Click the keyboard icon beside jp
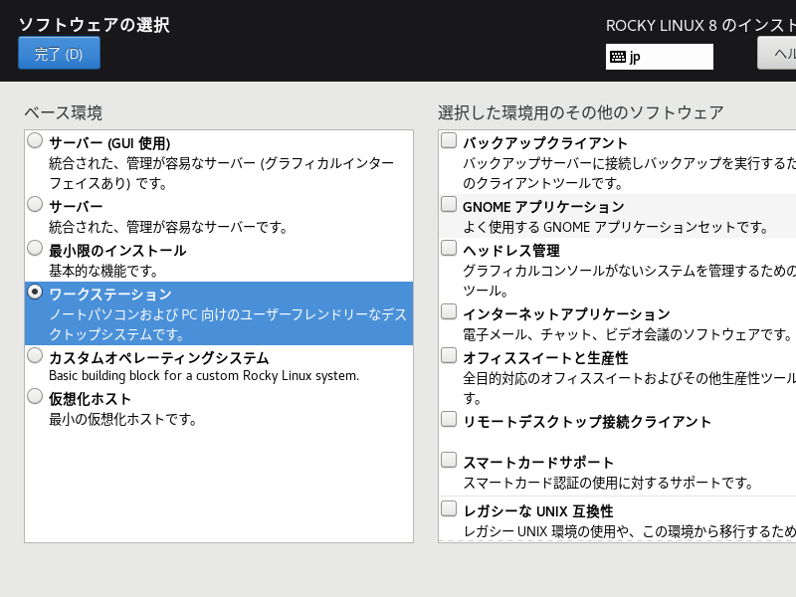Image resolution: width=796 pixels, height=597 pixels. [617, 57]
